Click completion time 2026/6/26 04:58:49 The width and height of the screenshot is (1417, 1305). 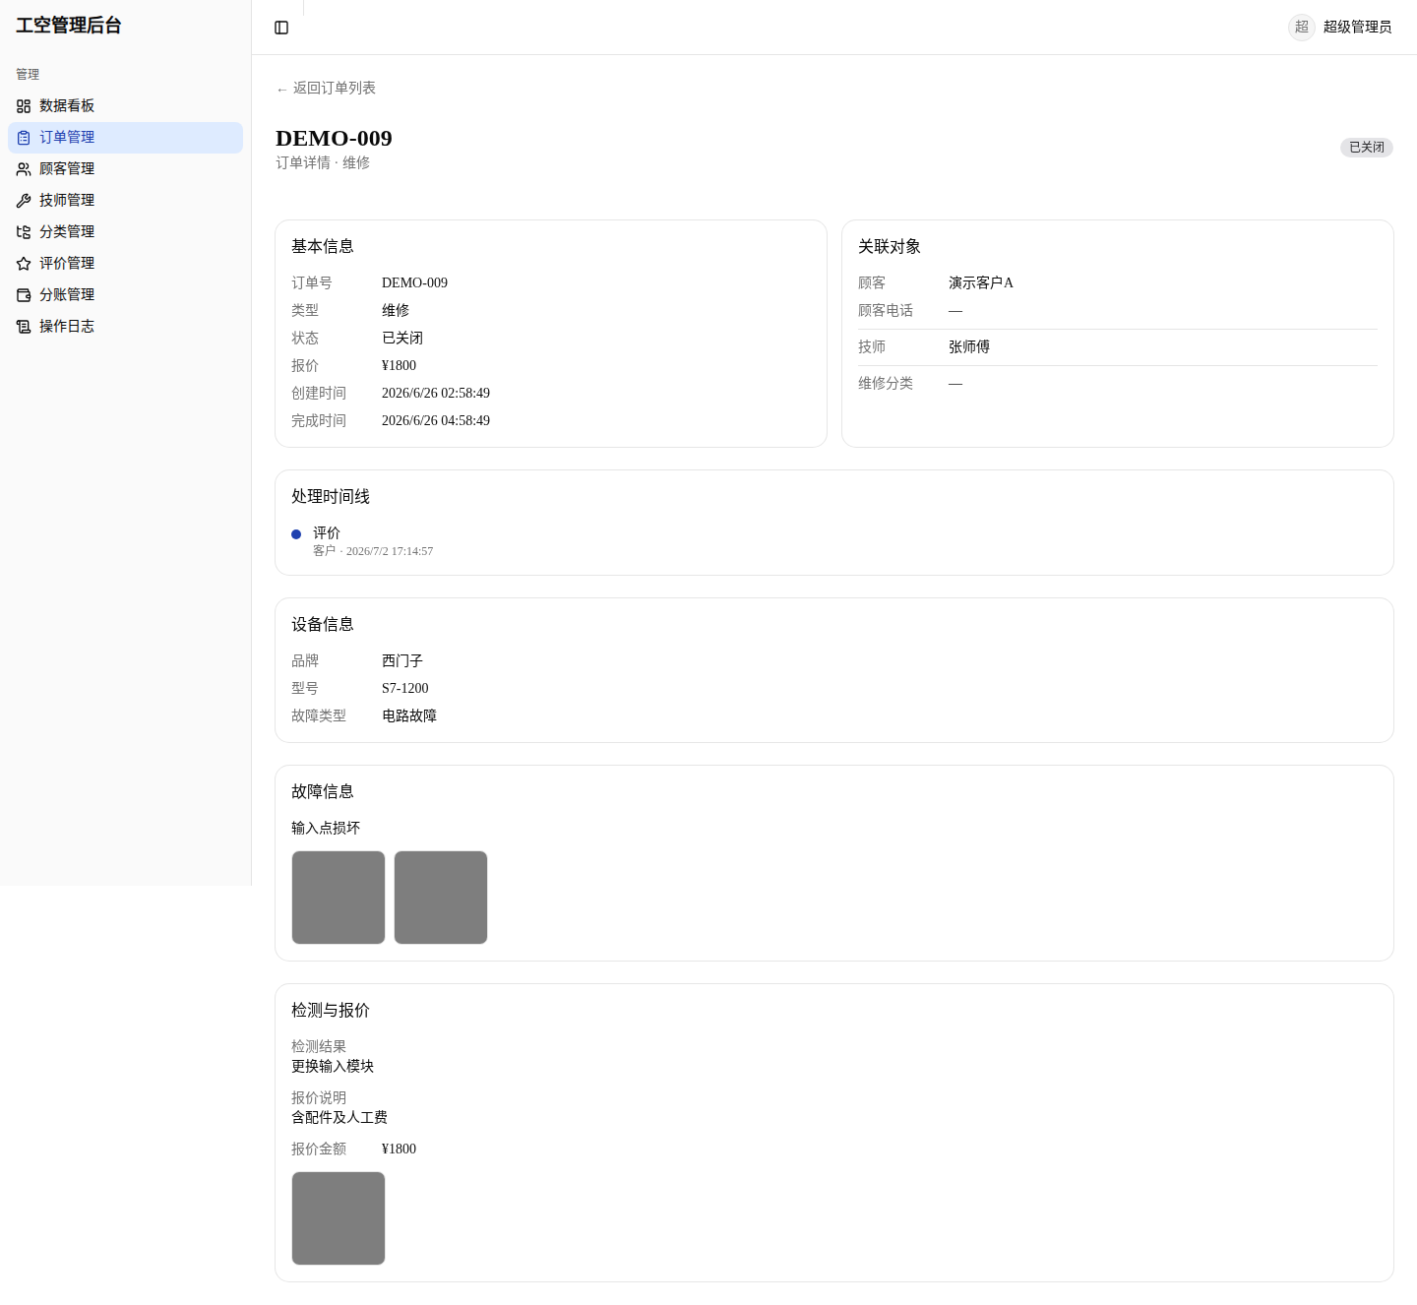pos(436,421)
